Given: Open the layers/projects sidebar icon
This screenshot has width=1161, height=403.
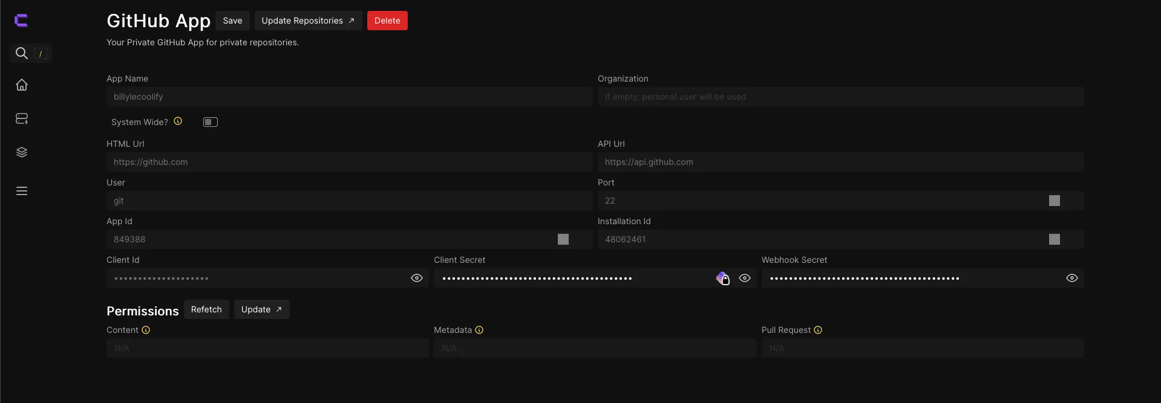Looking at the screenshot, I should (22, 152).
